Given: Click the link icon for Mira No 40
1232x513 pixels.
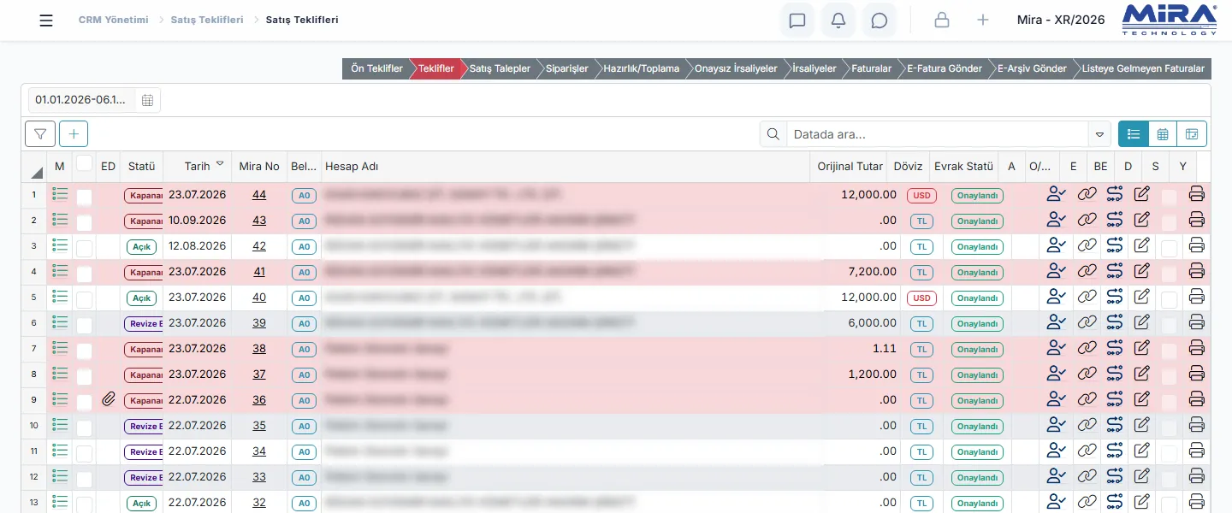Looking at the screenshot, I should pos(1087,298).
